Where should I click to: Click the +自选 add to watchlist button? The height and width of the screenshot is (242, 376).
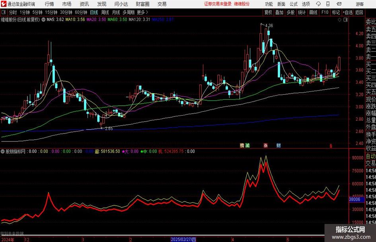coord(348,12)
